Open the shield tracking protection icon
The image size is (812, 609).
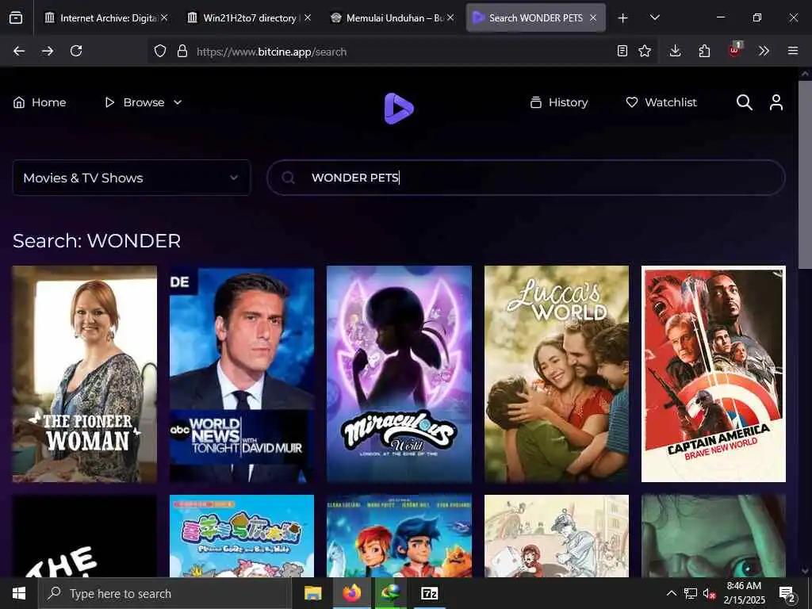[x=160, y=52]
